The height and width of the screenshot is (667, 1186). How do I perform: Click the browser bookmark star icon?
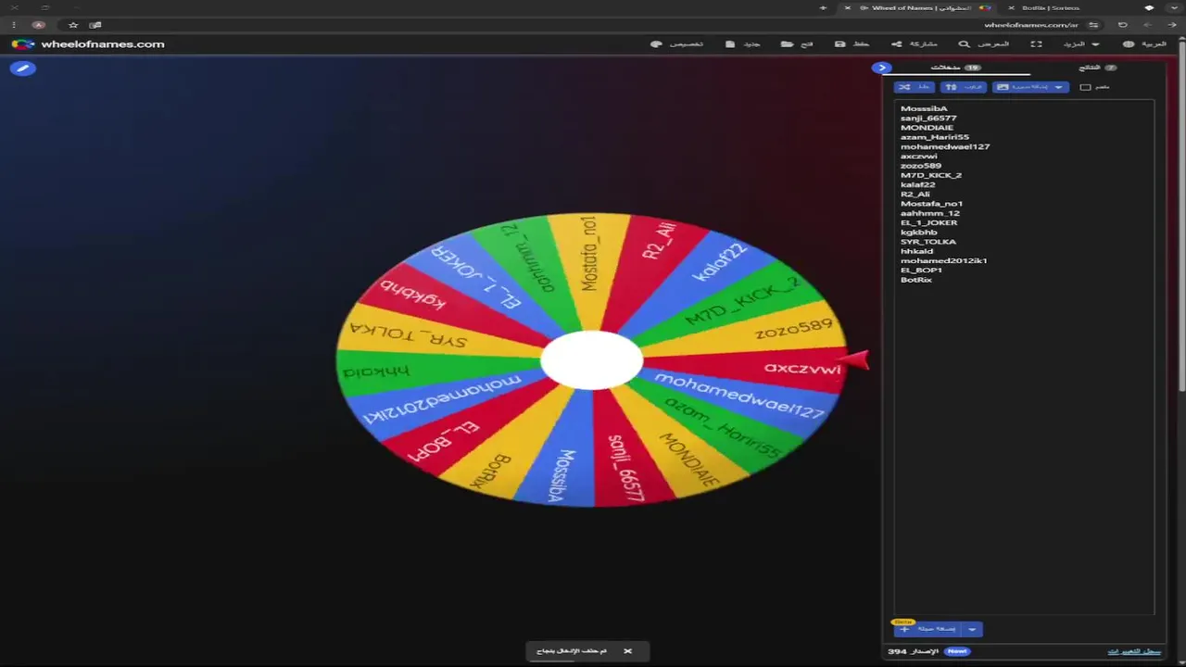73,25
